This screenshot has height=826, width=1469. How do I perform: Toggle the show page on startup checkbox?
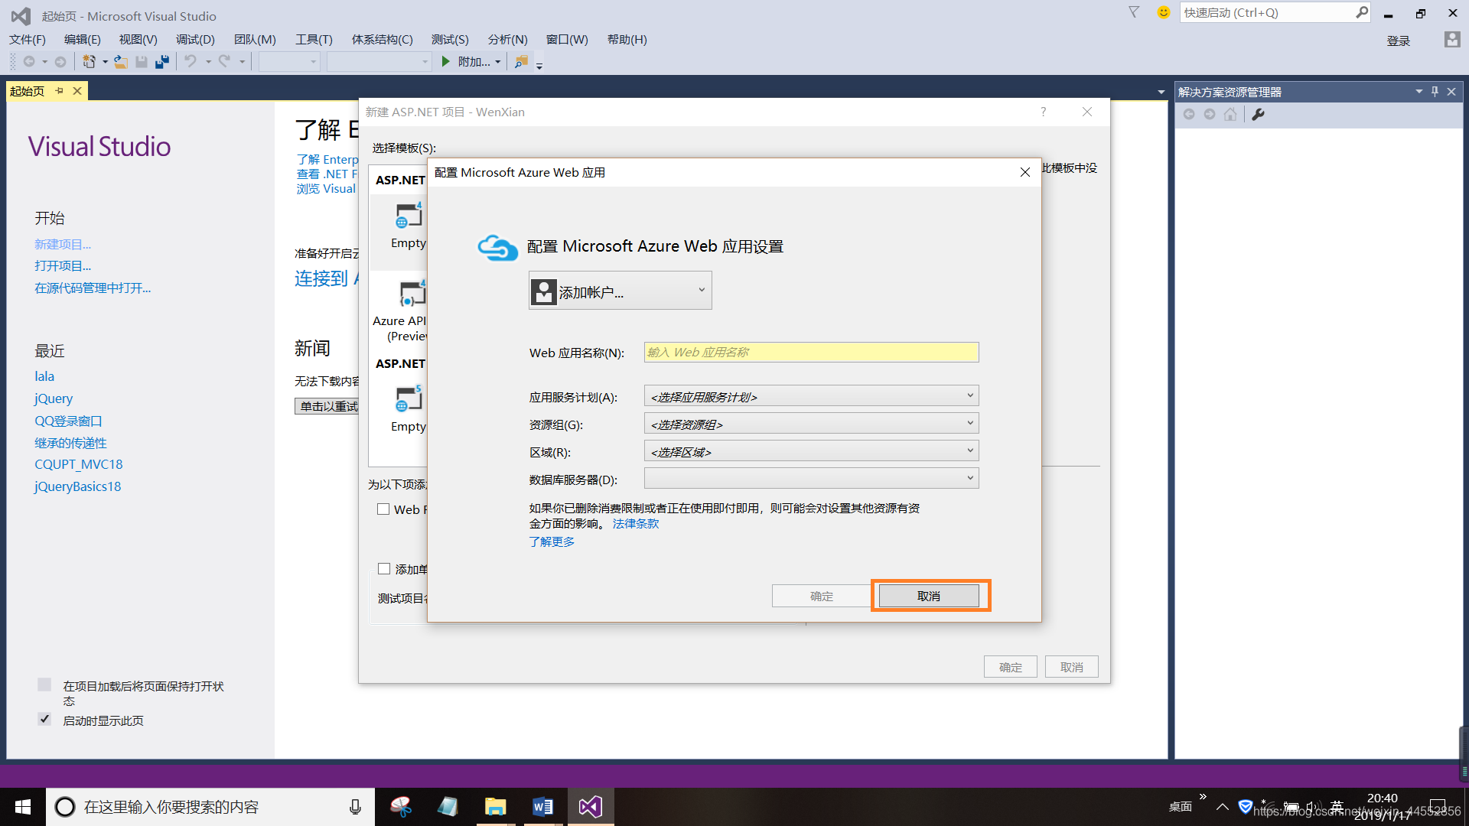click(44, 719)
